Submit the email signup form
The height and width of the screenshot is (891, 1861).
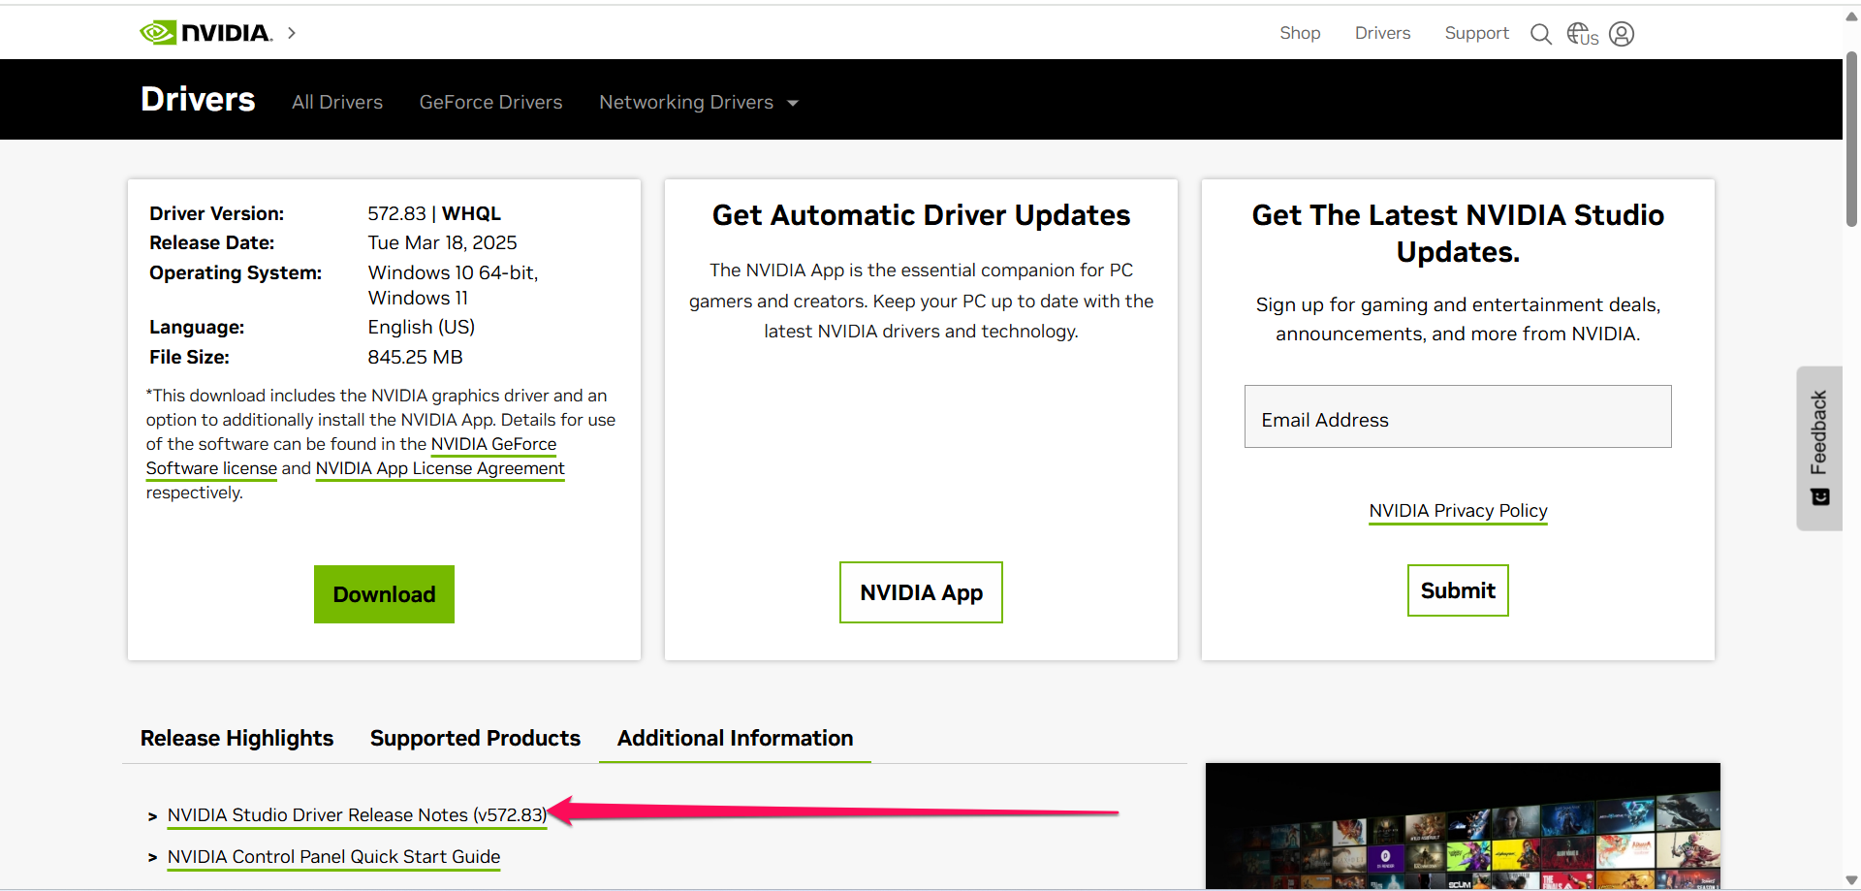(1457, 590)
